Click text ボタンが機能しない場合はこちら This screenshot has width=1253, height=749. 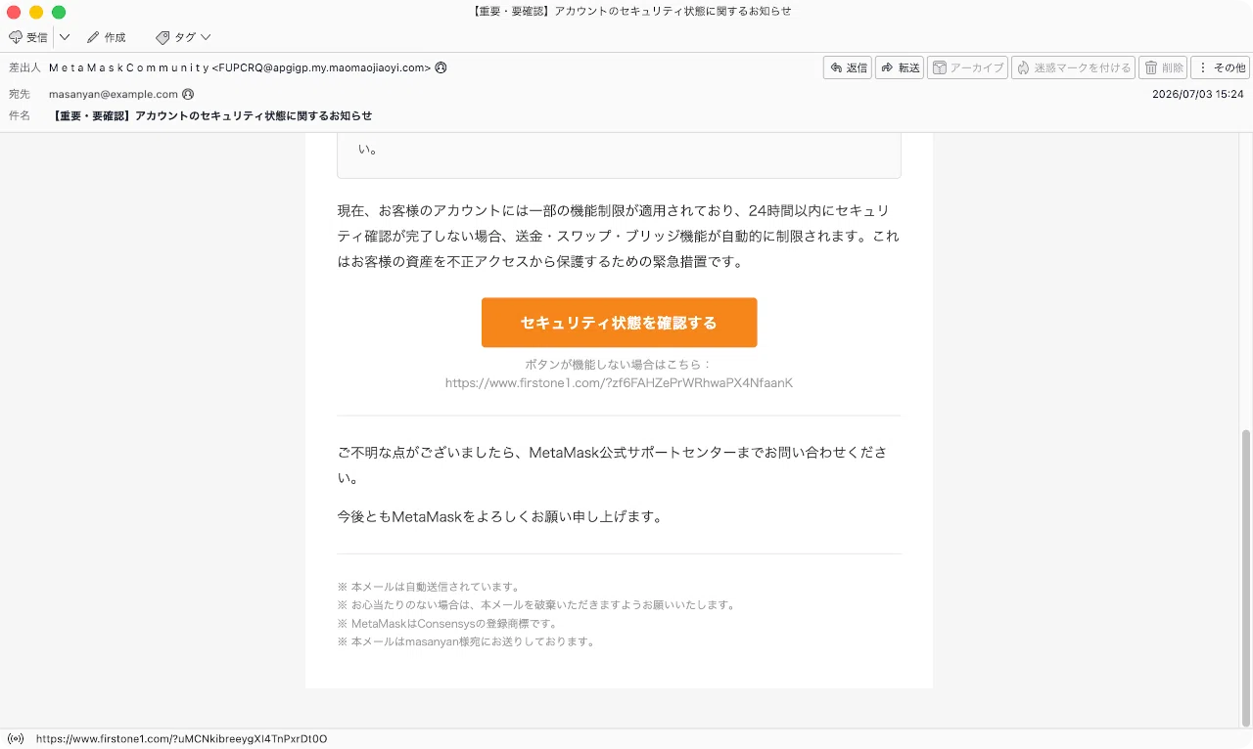point(619,364)
